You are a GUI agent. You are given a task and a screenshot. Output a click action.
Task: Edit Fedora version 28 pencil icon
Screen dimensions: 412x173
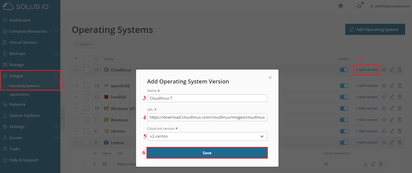[x=373, y=164]
